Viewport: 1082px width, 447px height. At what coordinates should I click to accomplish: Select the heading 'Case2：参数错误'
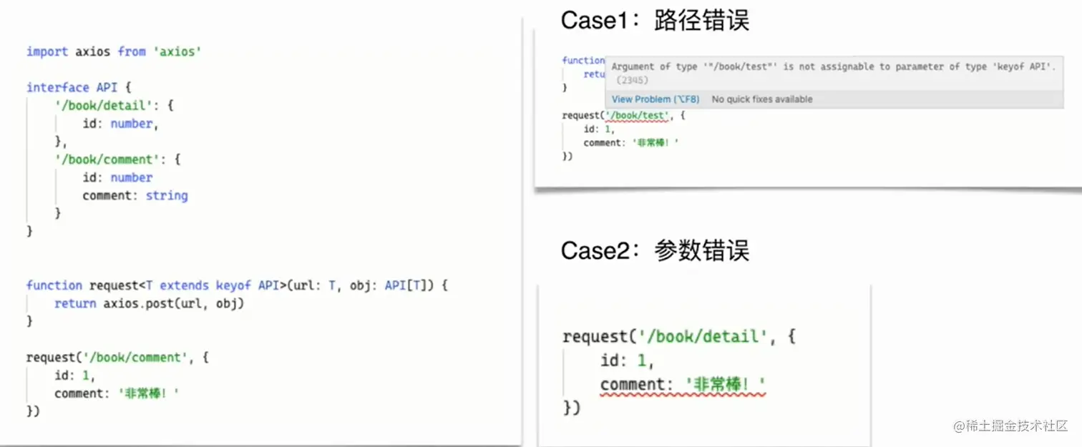click(655, 250)
